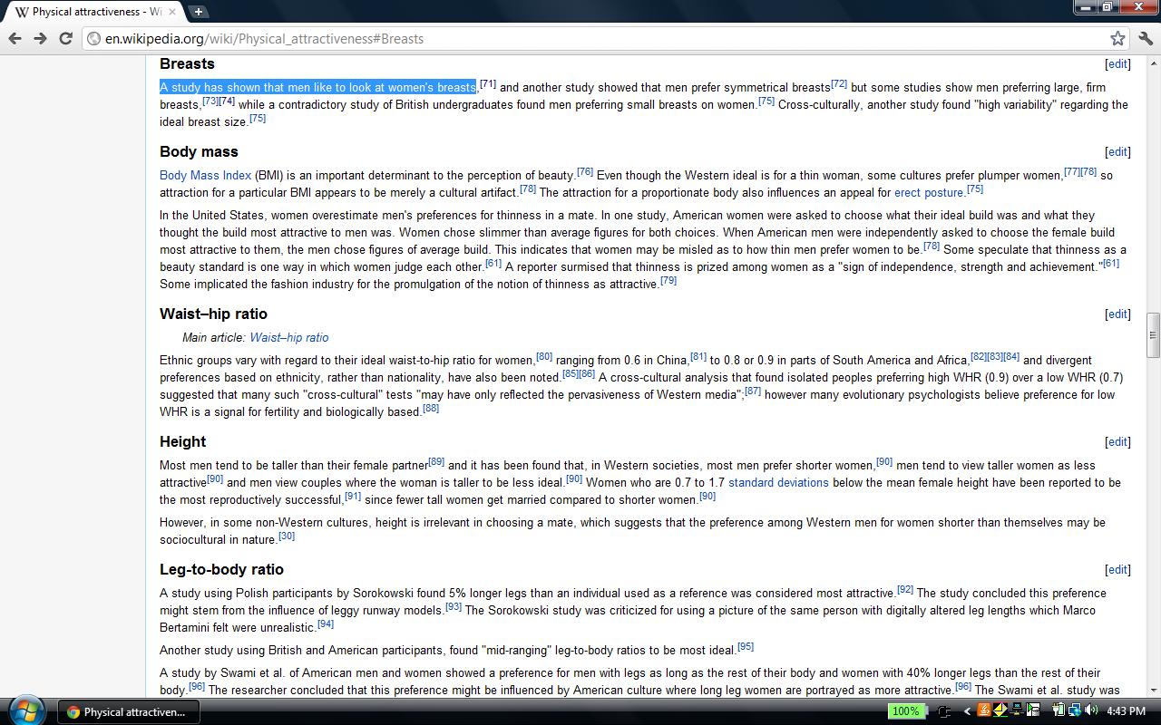This screenshot has width=1161, height=725.
Task: Open the Java tray icon
Action: pyautogui.click(x=983, y=711)
